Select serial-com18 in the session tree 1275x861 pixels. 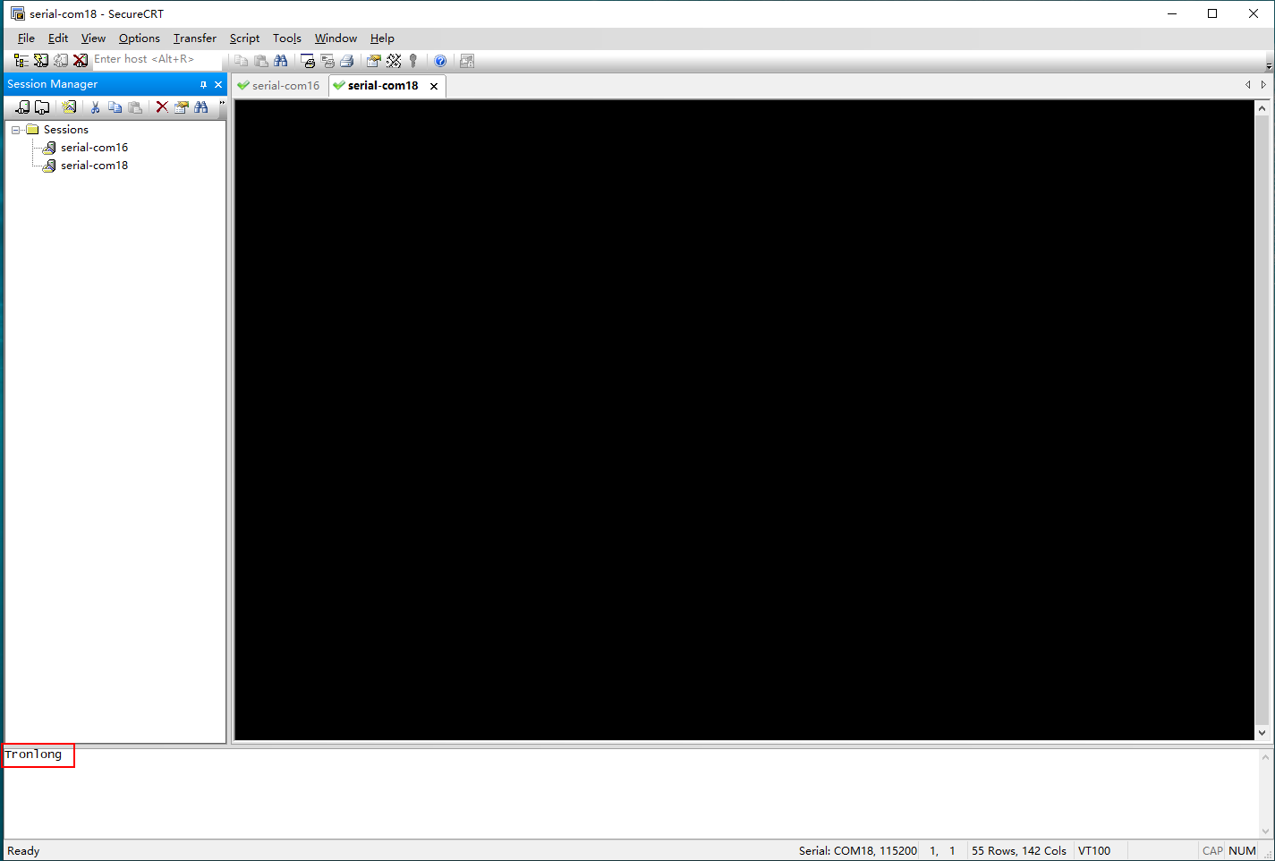pos(94,166)
